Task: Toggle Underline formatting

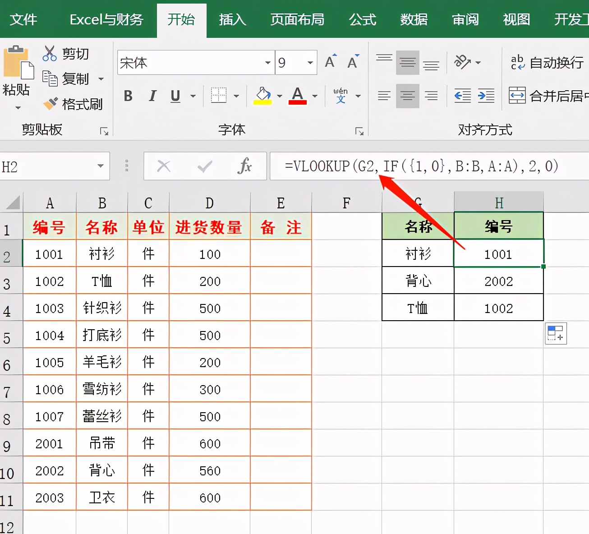Action: pos(175,96)
